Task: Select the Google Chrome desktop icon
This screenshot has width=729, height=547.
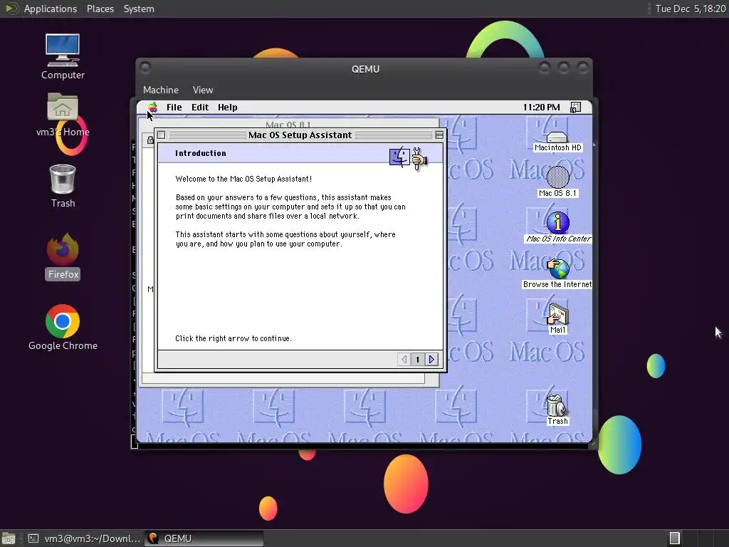Action: (x=63, y=328)
